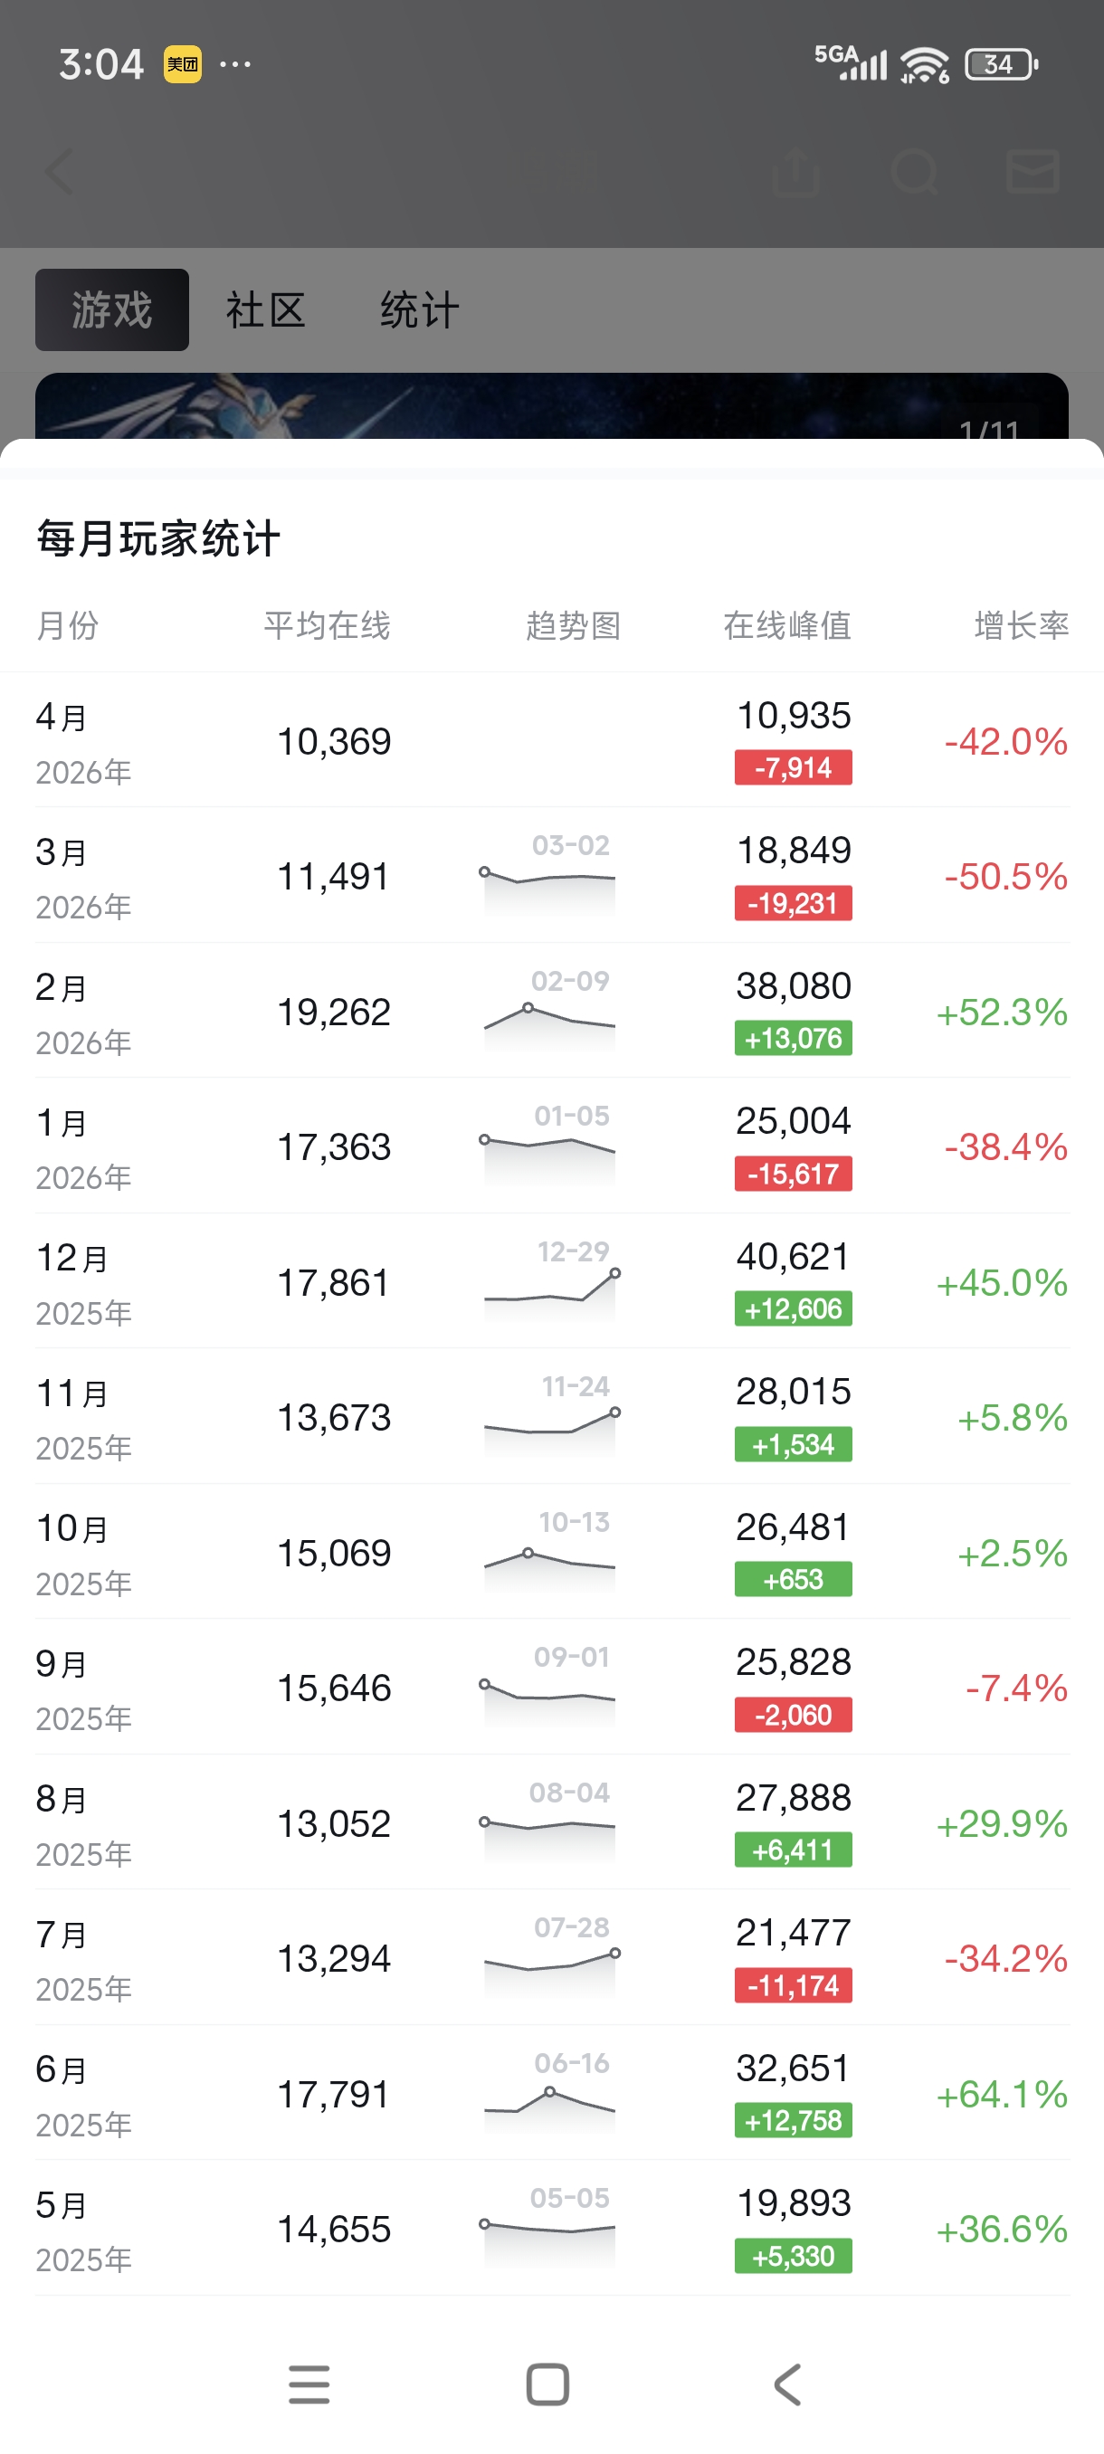Tap the -7,914 peak change badge
1104x2454 pixels.
coord(793,768)
